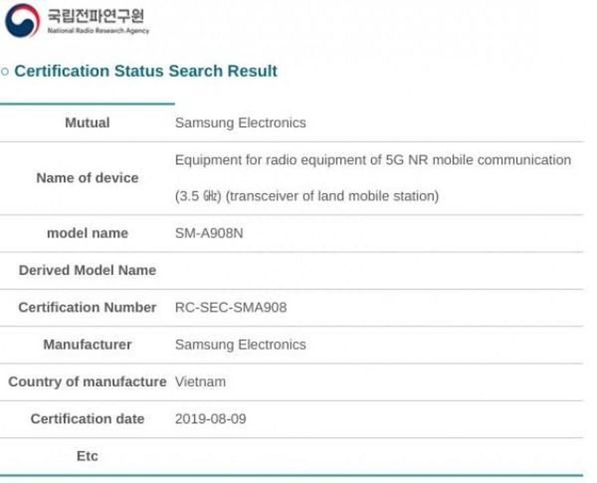
Task: Click the circle bullet beside Certification Status heading
Action: (7, 71)
